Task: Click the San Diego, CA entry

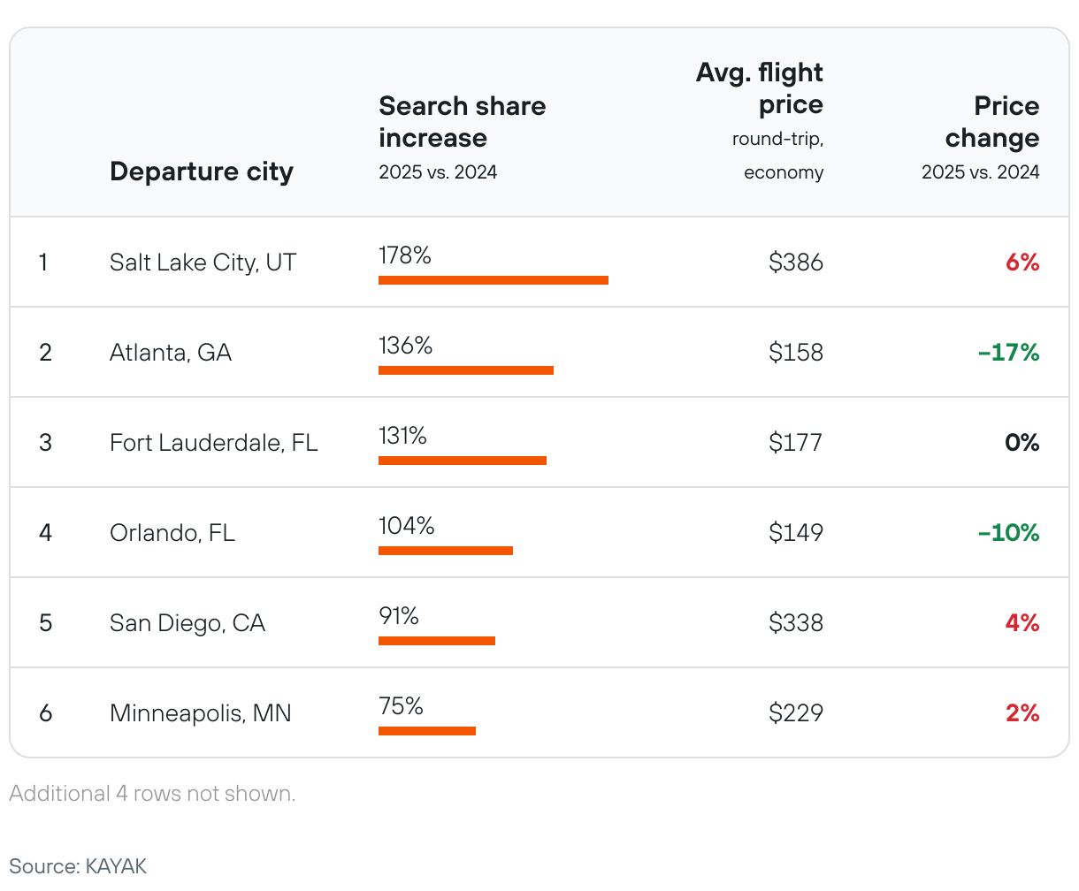Action: tap(187, 623)
